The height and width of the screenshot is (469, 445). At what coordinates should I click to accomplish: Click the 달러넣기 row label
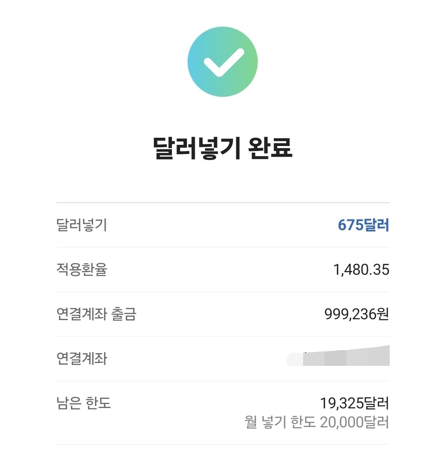(x=82, y=225)
